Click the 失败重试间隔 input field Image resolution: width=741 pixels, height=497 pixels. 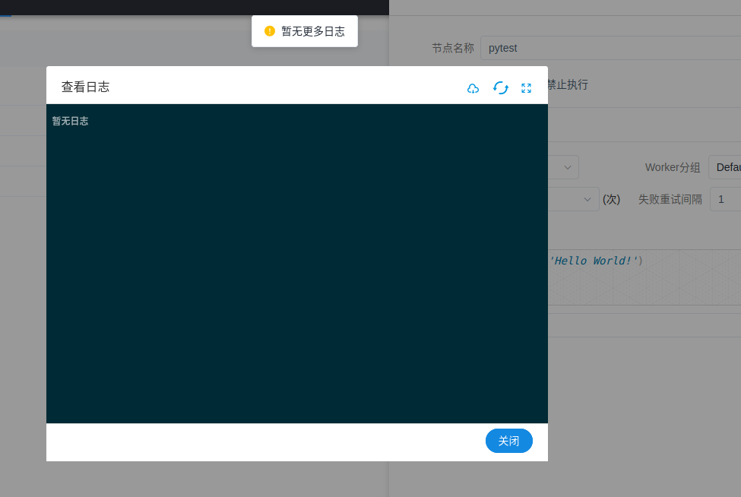[x=725, y=199]
